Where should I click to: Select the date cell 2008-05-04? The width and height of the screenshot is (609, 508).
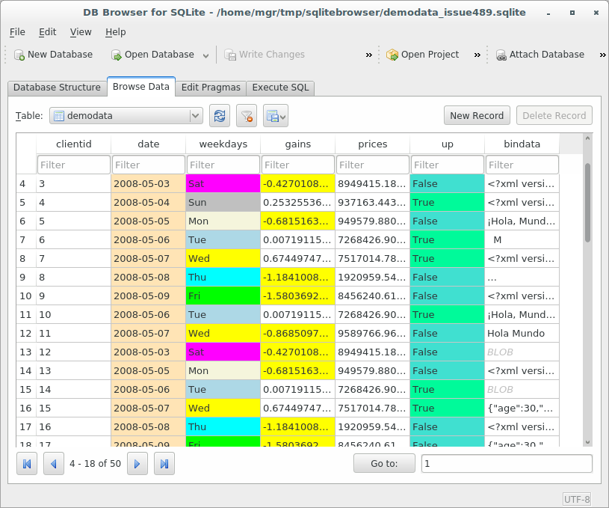point(149,202)
